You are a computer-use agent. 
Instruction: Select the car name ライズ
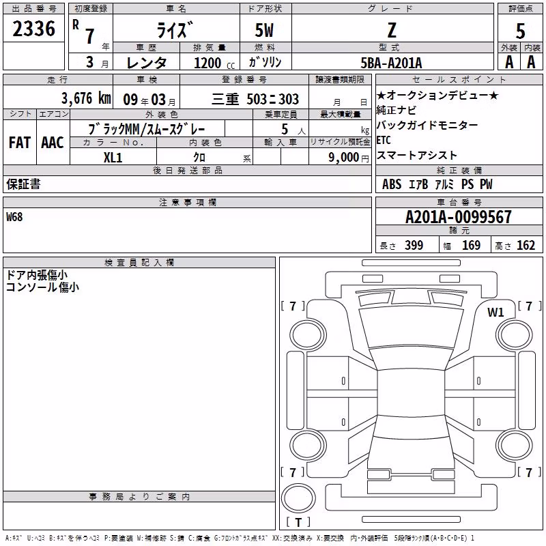175,30
